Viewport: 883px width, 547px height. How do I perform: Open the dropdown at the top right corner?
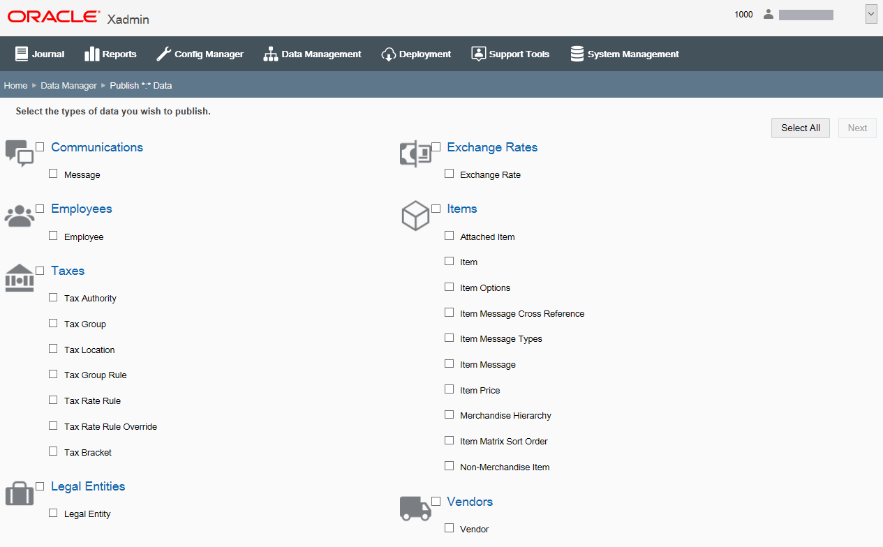tap(870, 13)
